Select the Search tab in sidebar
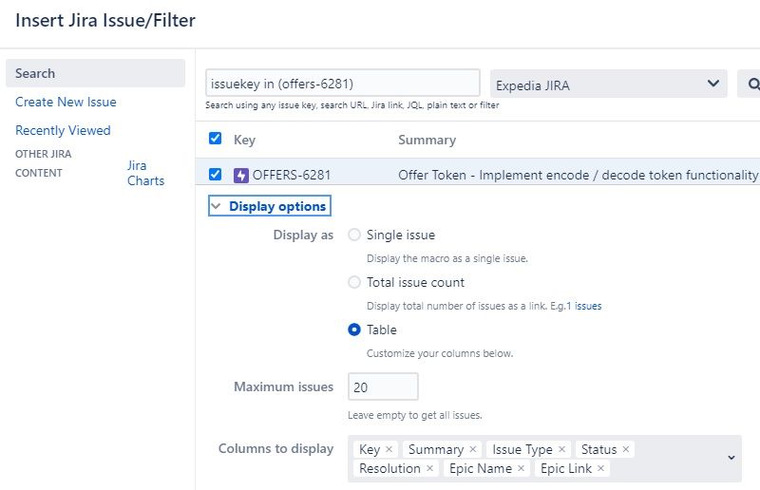 pos(96,73)
